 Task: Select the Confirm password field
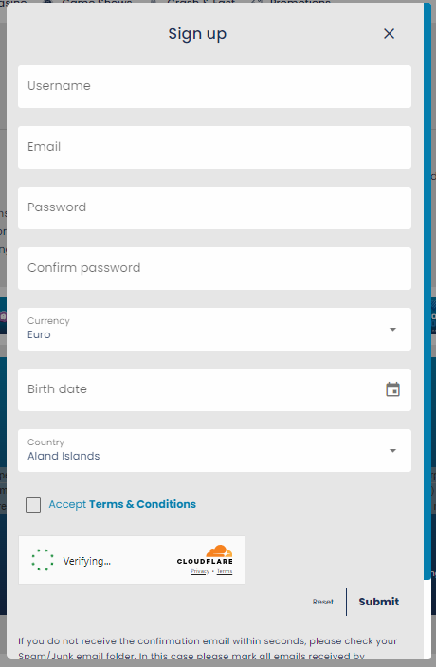[x=214, y=268]
